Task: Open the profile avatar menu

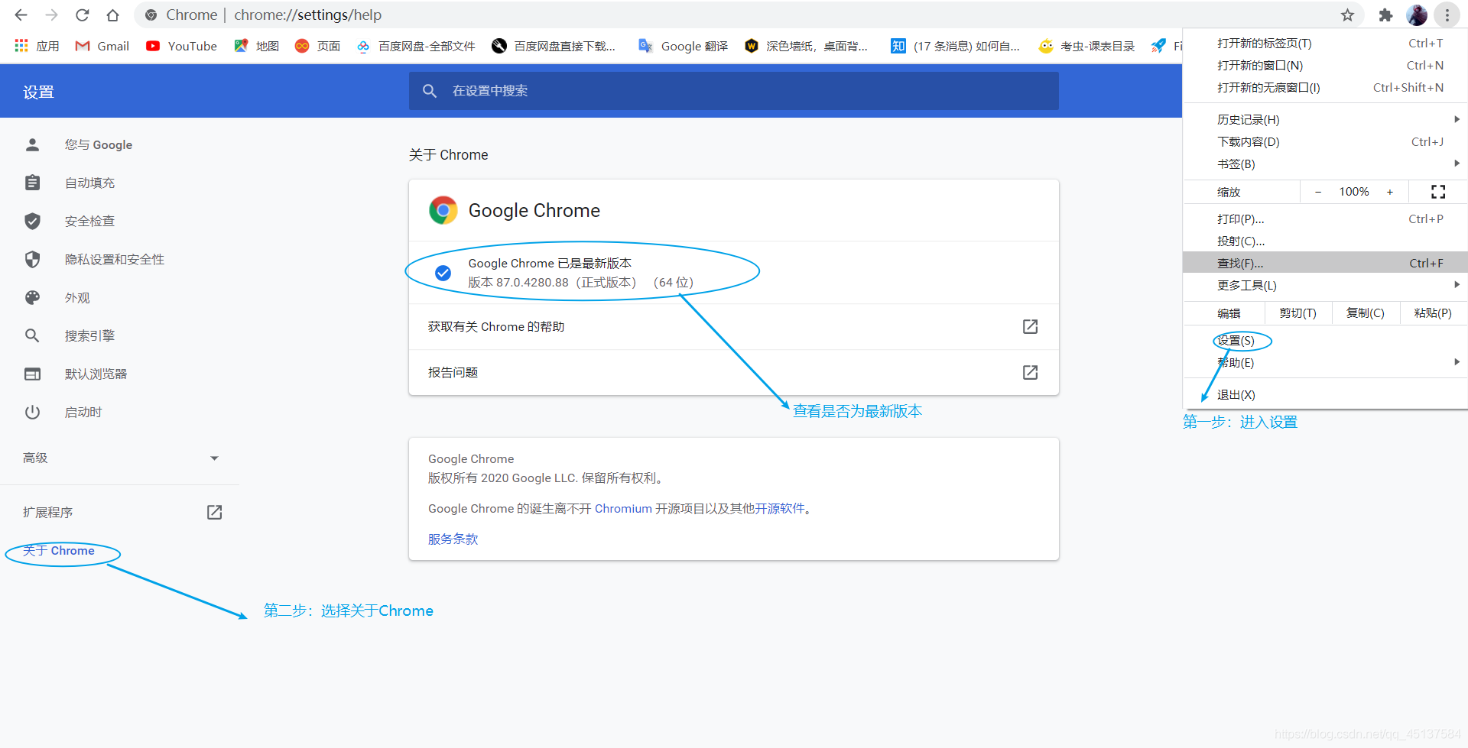Action: (1417, 15)
